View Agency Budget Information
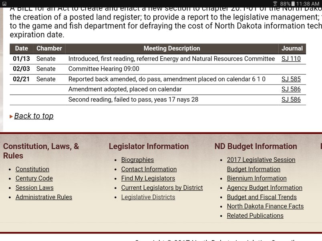The width and height of the screenshot is (322, 241). [264, 188]
